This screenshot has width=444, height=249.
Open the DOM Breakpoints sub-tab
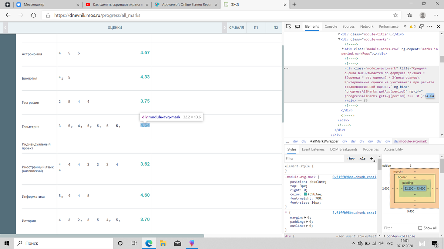click(343, 149)
